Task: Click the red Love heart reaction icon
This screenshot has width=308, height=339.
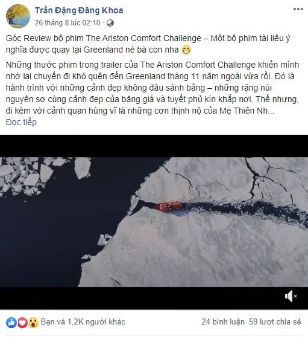Action: (x=22, y=323)
